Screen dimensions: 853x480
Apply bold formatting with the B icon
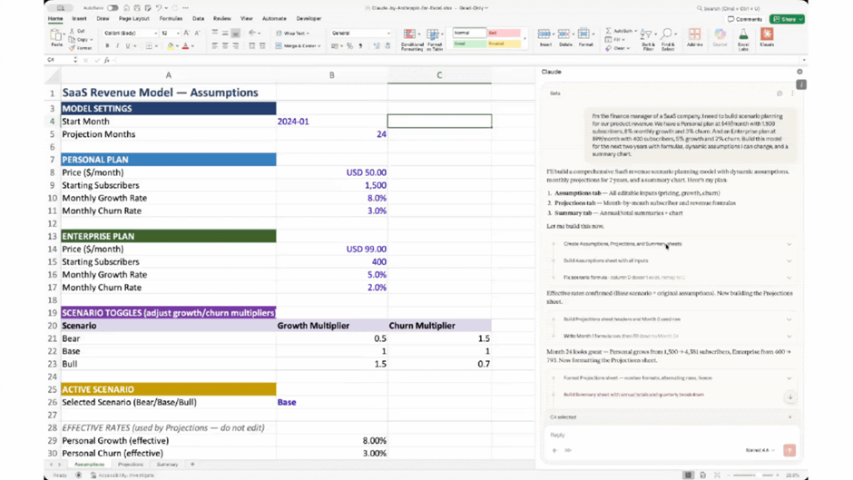[x=107, y=45]
